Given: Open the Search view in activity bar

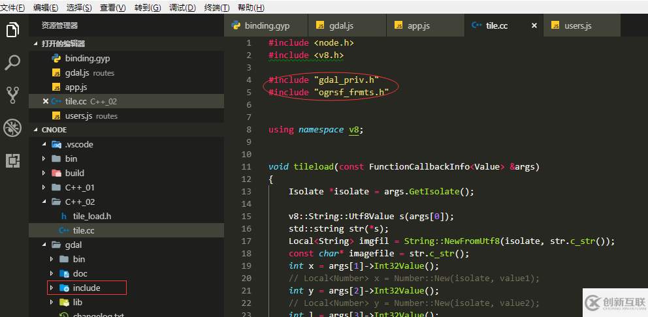Looking at the screenshot, I should [13, 63].
